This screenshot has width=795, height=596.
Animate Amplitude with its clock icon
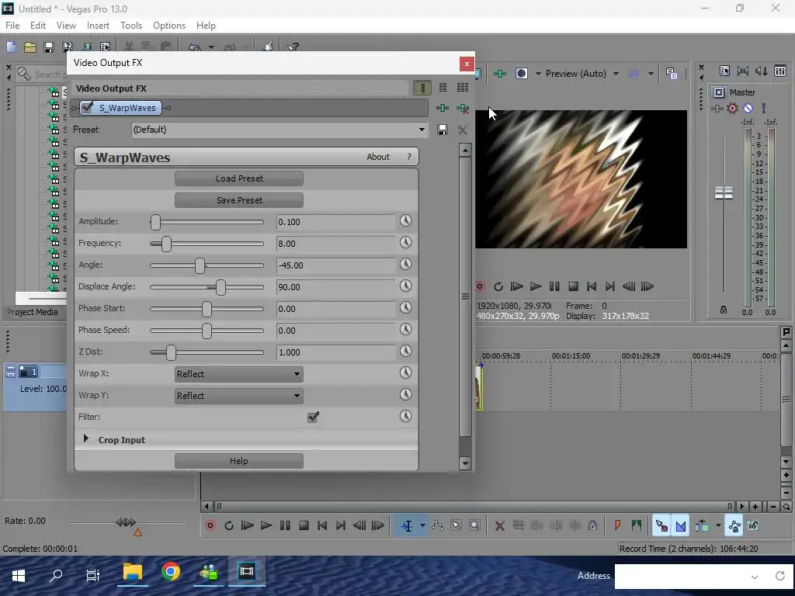point(405,221)
